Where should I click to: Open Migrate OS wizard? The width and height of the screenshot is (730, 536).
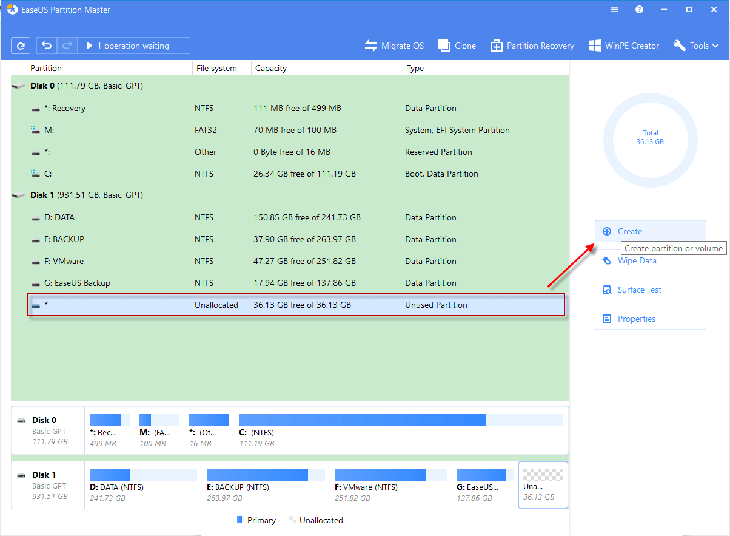point(394,46)
